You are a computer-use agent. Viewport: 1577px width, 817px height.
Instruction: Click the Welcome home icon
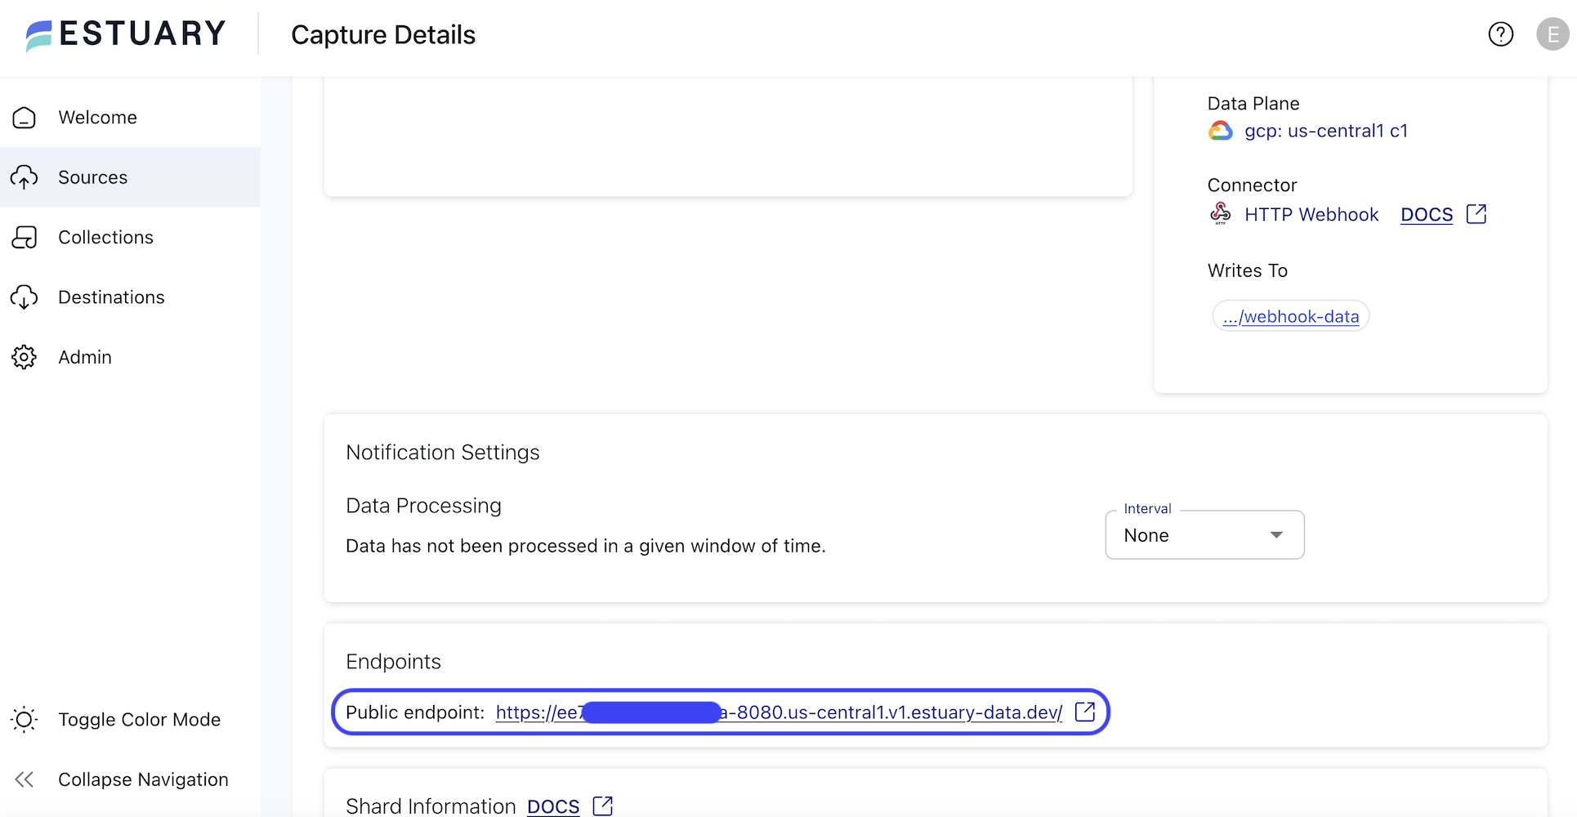tap(25, 118)
